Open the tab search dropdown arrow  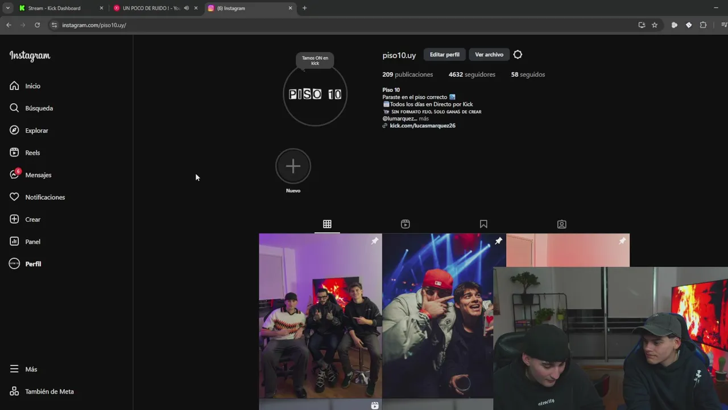point(7,8)
